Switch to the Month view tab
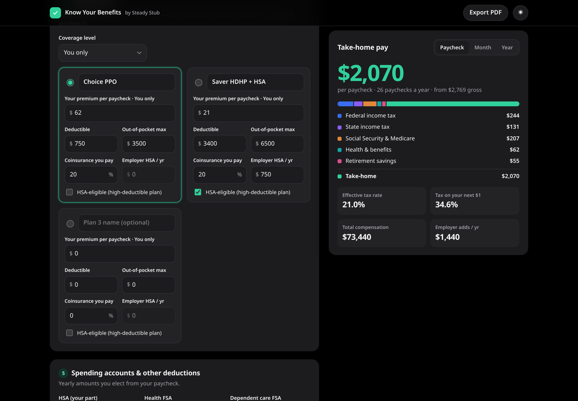This screenshot has height=401, width=578. 482,47
